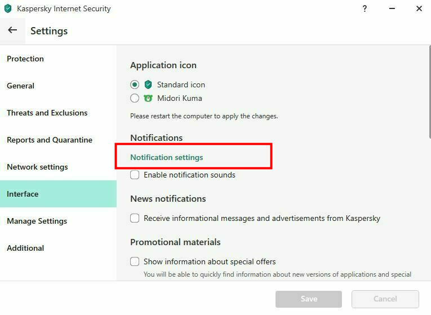Select the Standard icon radio button
This screenshot has height=315, width=431.
pyautogui.click(x=135, y=85)
